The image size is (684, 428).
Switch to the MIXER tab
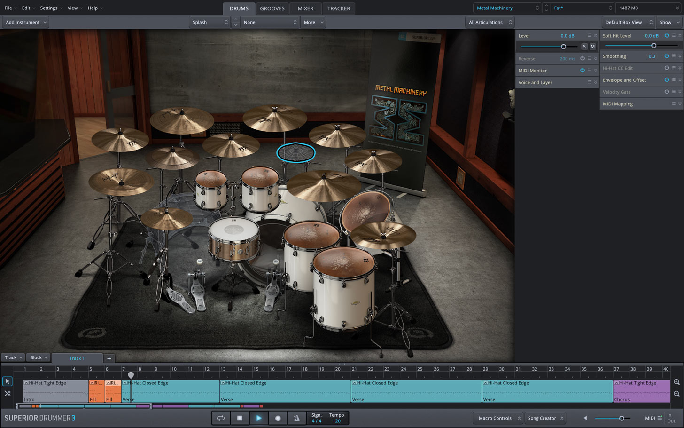pyautogui.click(x=305, y=8)
